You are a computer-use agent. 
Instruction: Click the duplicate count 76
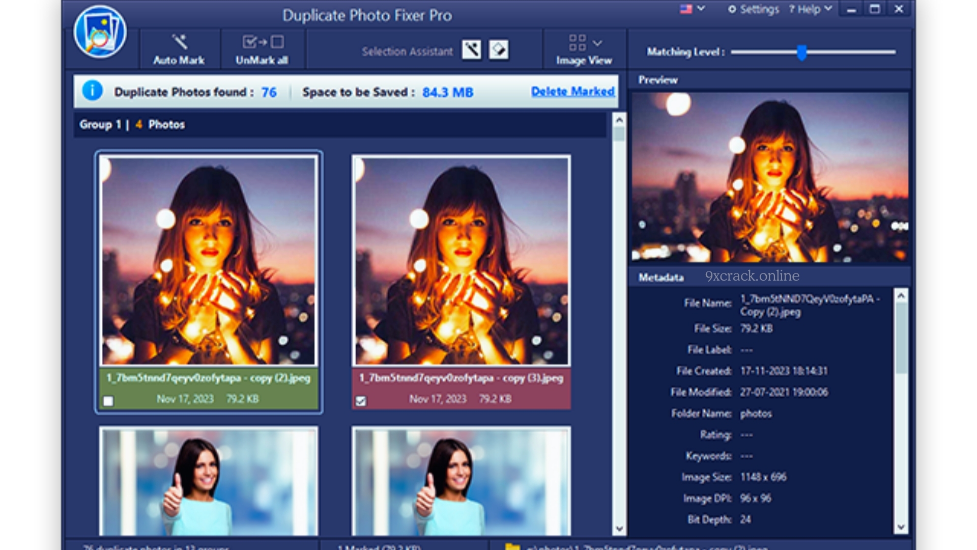(269, 92)
